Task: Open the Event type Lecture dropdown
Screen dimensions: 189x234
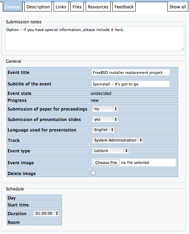Action: click(110, 151)
